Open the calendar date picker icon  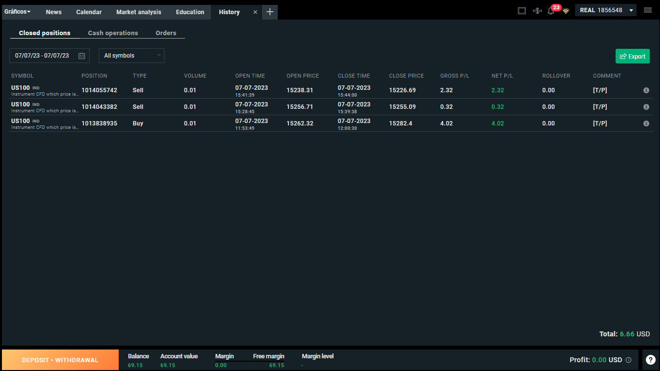tap(82, 56)
